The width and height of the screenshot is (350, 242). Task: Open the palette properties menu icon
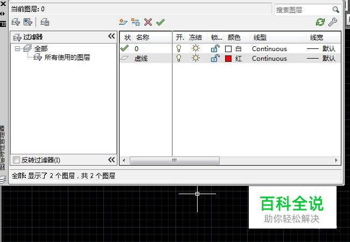(3, 24)
